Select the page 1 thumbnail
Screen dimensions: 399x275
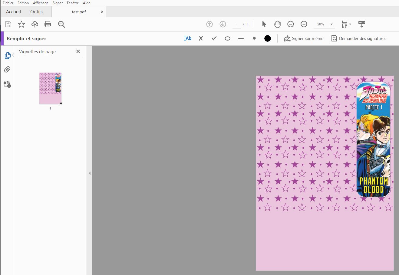click(50, 88)
